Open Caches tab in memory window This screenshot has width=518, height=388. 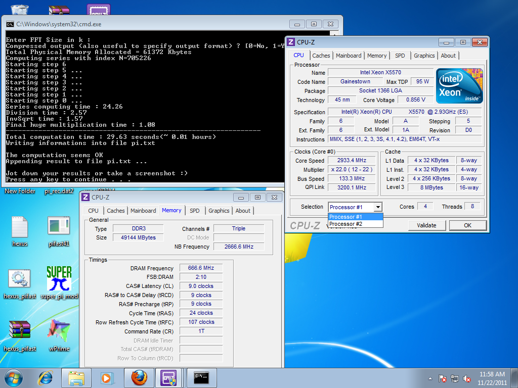pyautogui.click(x=116, y=211)
